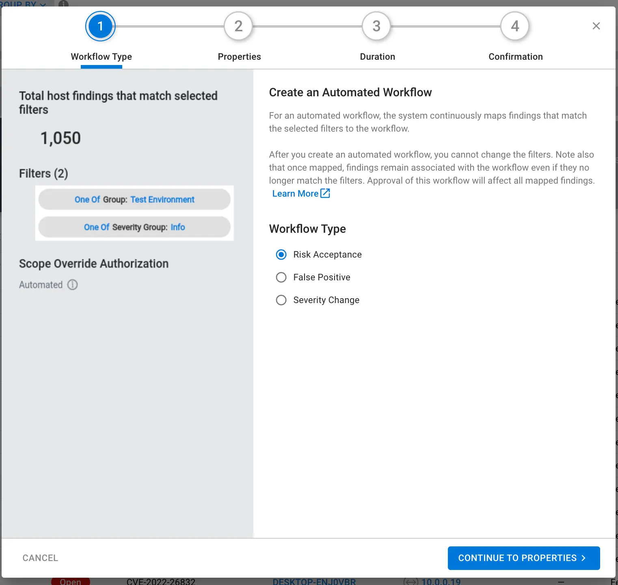
Task: Click the Automated info icon
Action: point(72,285)
